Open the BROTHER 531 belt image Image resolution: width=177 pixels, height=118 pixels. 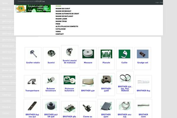point(125,78)
